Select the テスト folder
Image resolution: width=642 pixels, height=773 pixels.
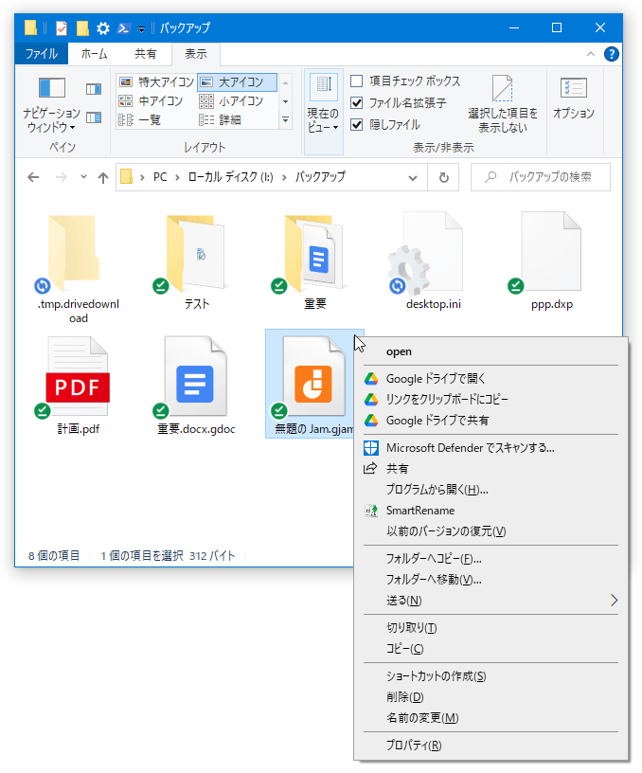196,261
